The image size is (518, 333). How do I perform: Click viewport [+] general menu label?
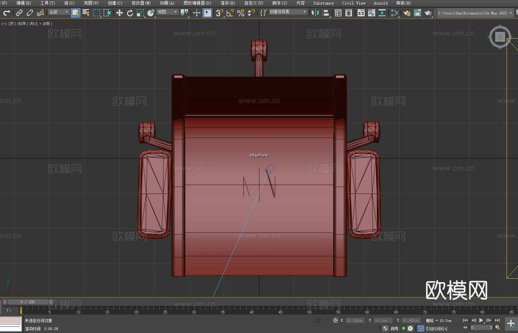pos(4,24)
